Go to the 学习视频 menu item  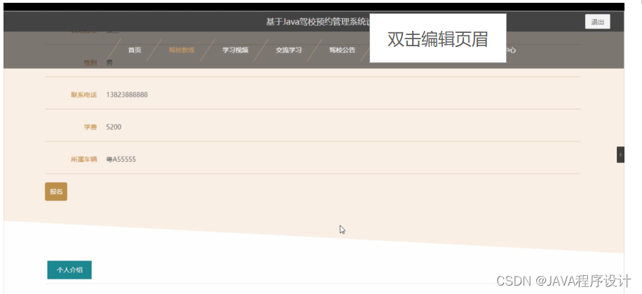pos(235,50)
